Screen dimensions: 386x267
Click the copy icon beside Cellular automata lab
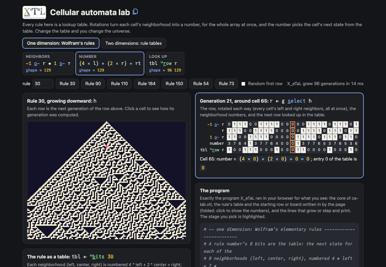(x=136, y=12)
